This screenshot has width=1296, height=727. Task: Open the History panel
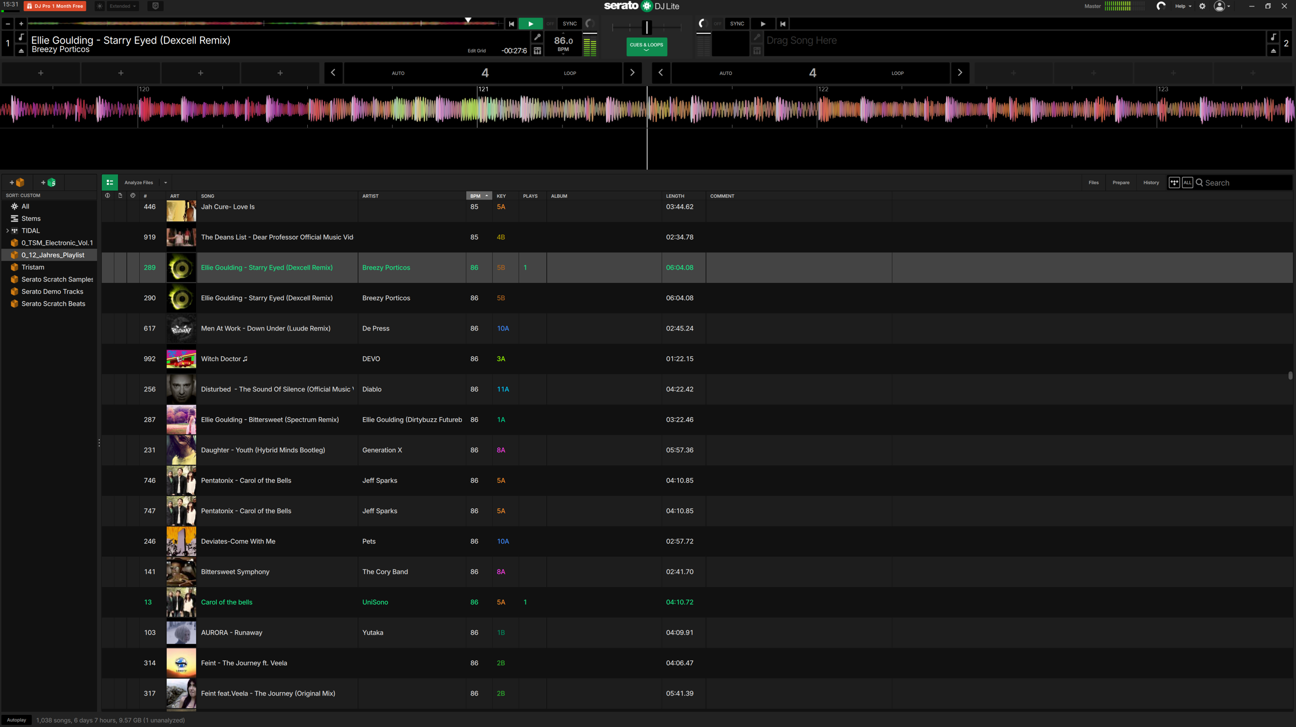(1150, 182)
